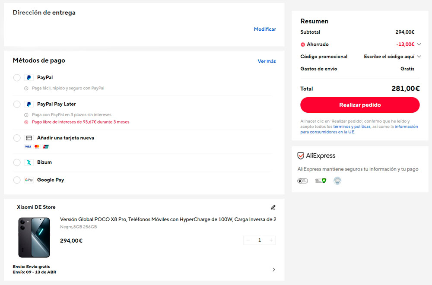Expand the Xiaomi DE Store shipping details chevron
432x285 pixels.
point(273,269)
